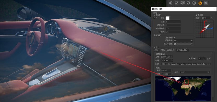Select the moon-shaped icon in top toolbar
This screenshot has width=217, height=102.
tap(171, 3)
